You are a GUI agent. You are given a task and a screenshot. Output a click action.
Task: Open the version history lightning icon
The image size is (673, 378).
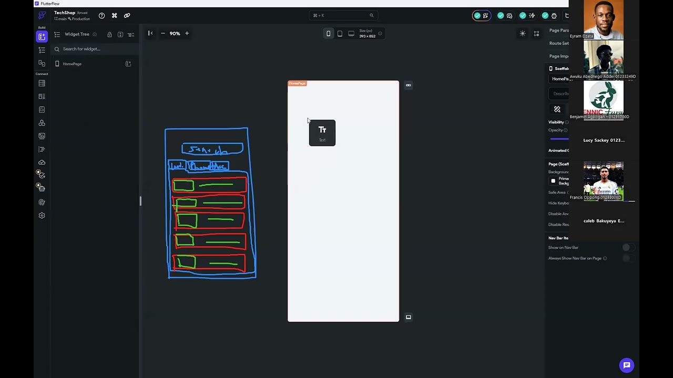(532, 16)
